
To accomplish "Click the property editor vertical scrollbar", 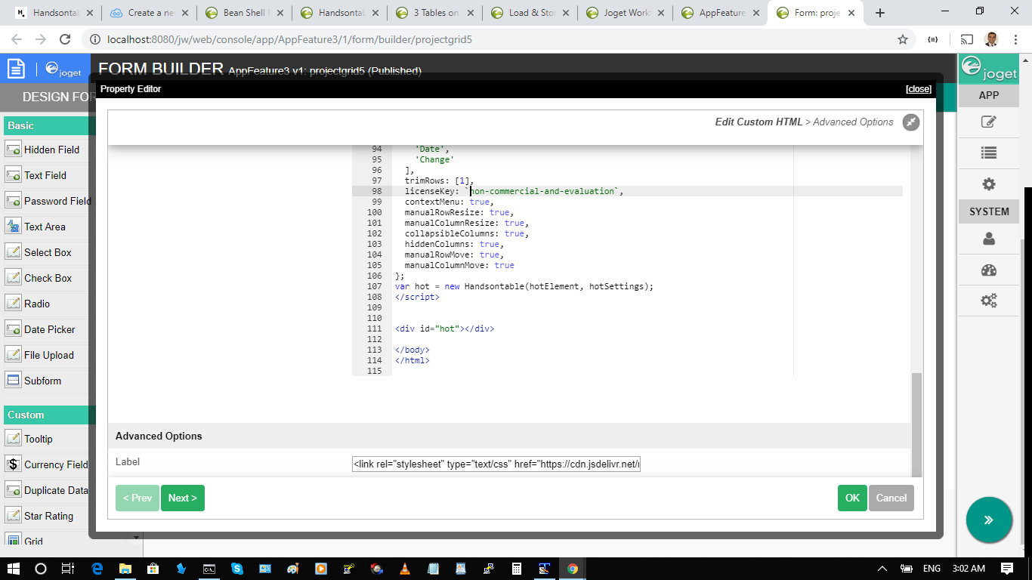I will [x=916, y=423].
